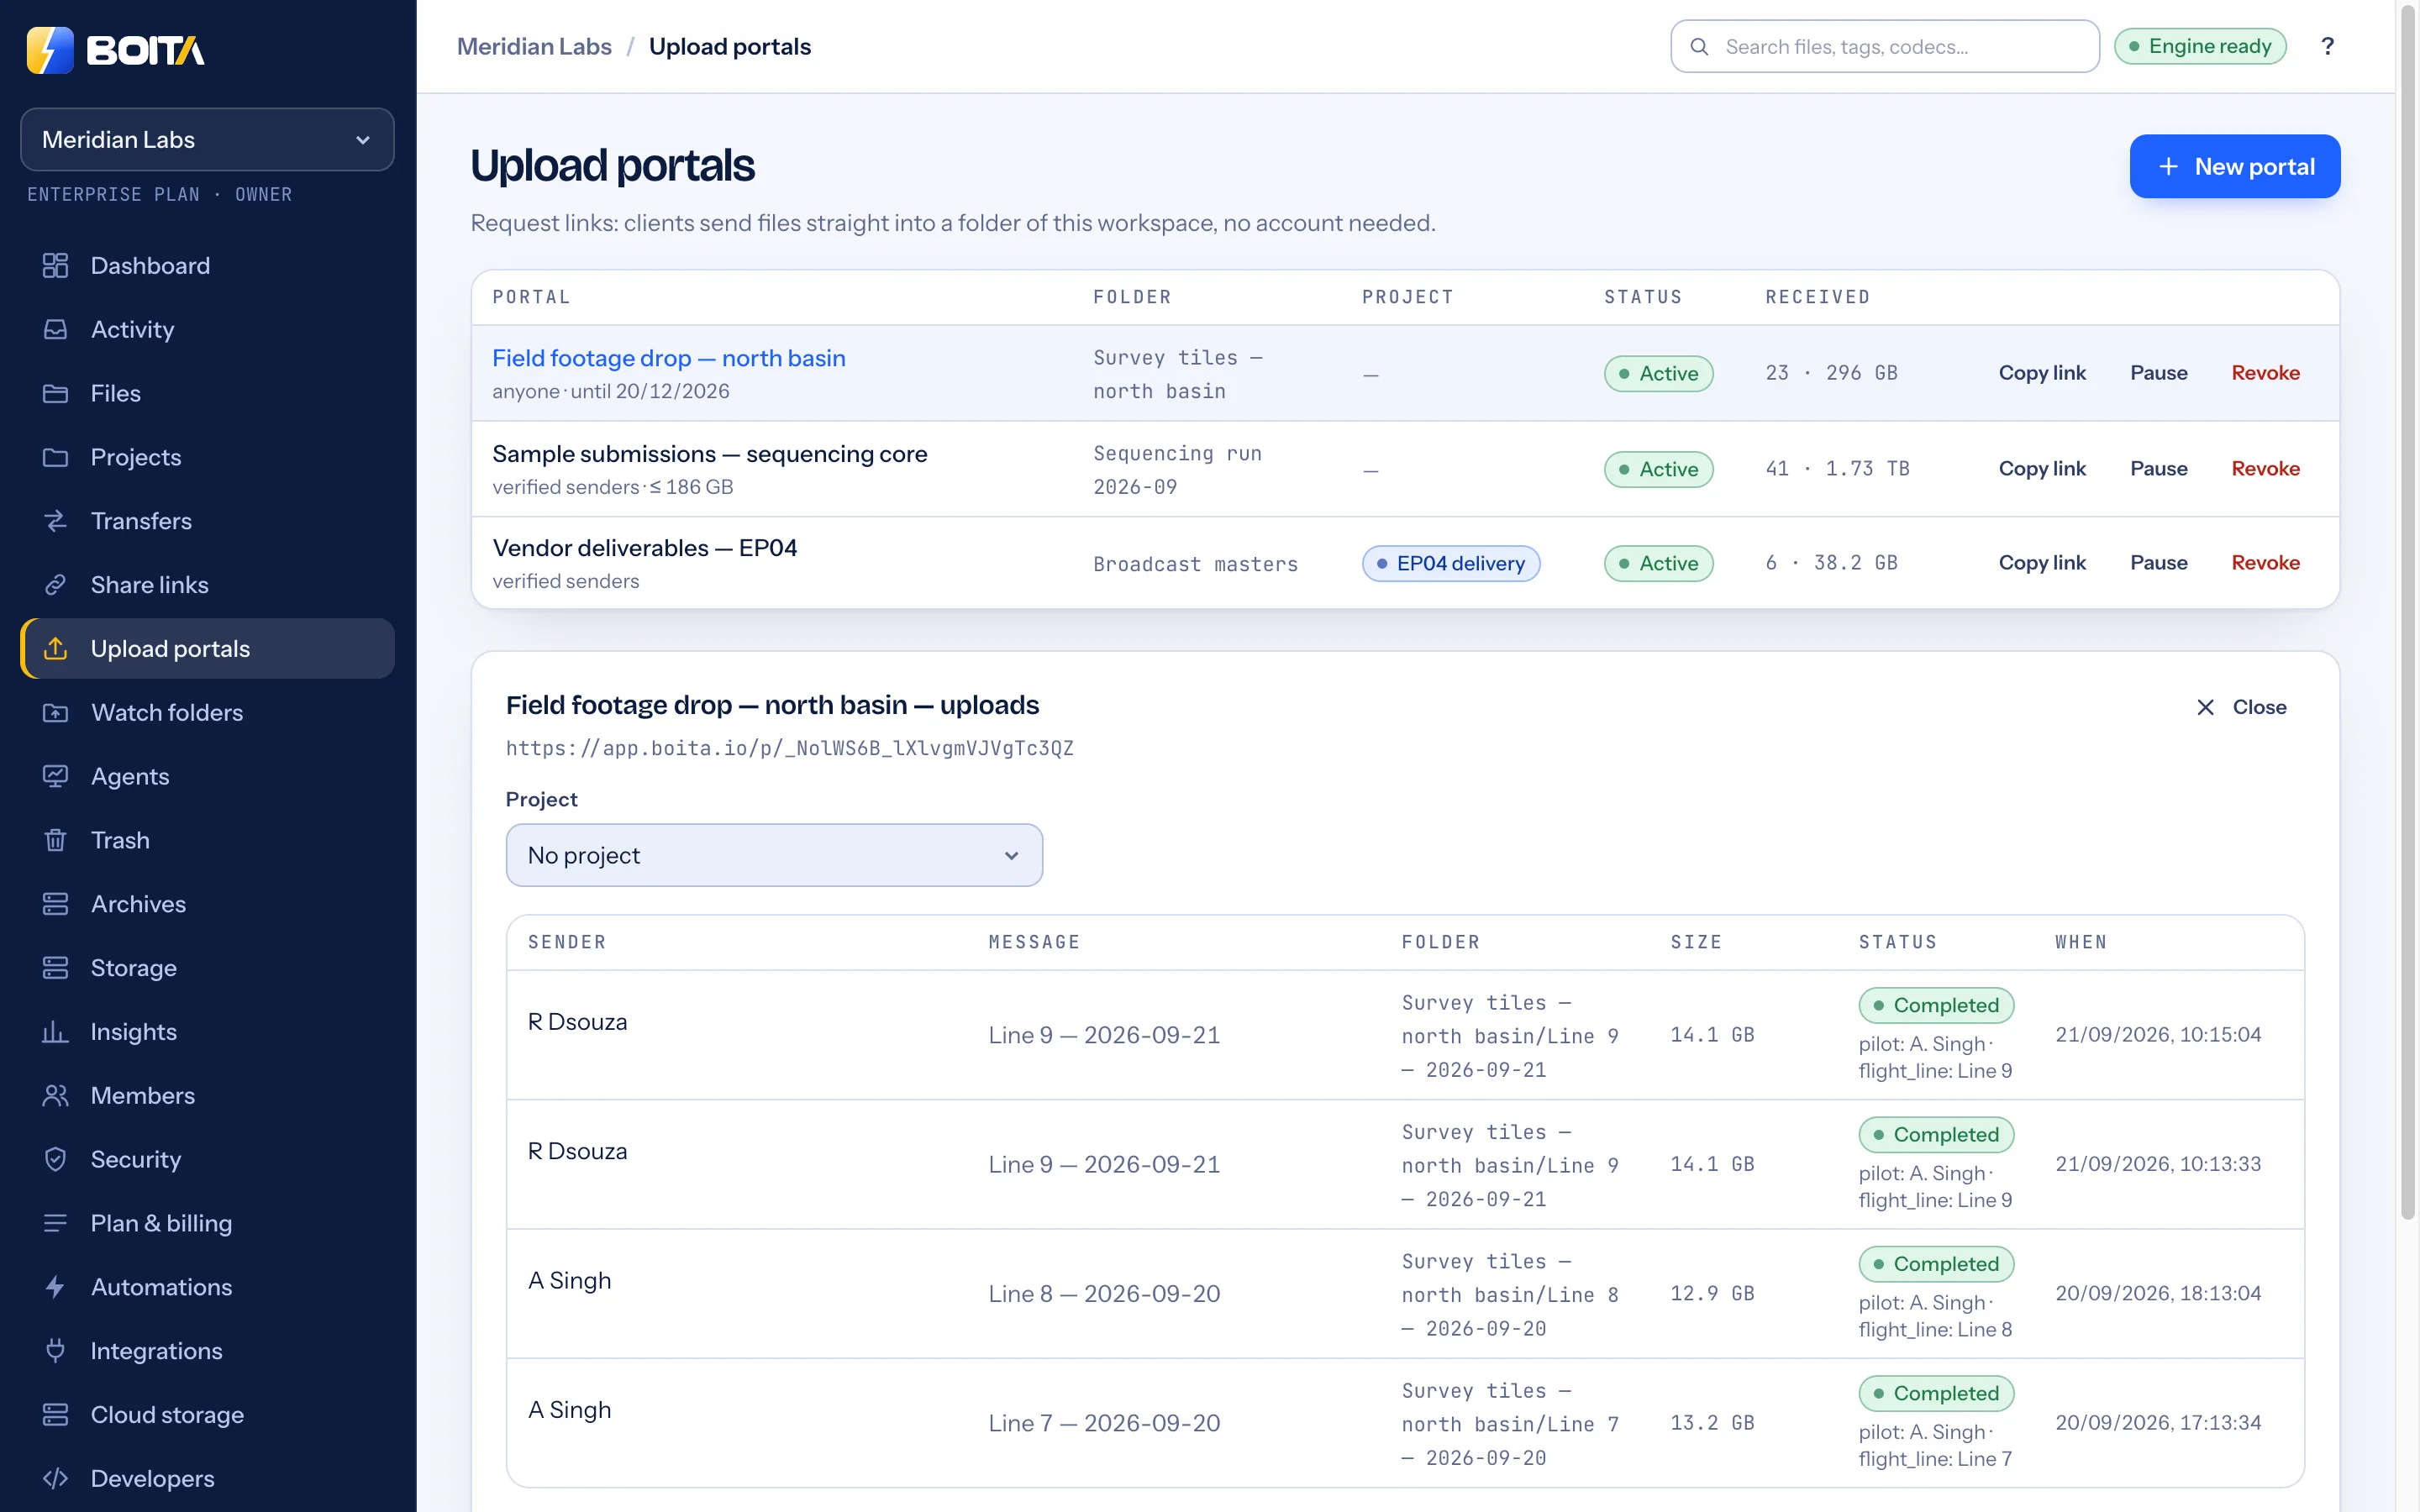Revoke the Field footage drop portal
The height and width of the screenshot is (1512, 2420).
point(2265,373)
